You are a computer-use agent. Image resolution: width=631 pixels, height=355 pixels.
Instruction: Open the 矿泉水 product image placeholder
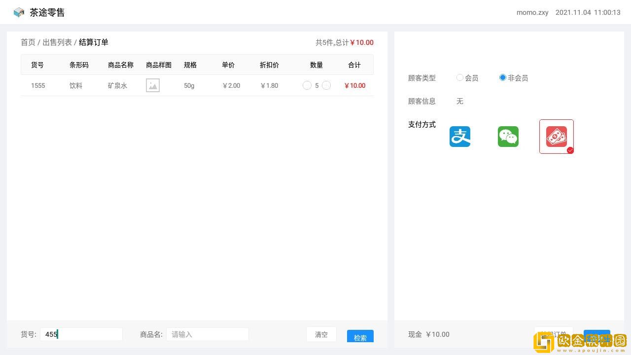(x=153, y=85)
